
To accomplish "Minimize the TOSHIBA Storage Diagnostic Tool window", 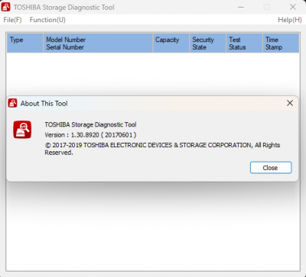I will pos(241,7).
